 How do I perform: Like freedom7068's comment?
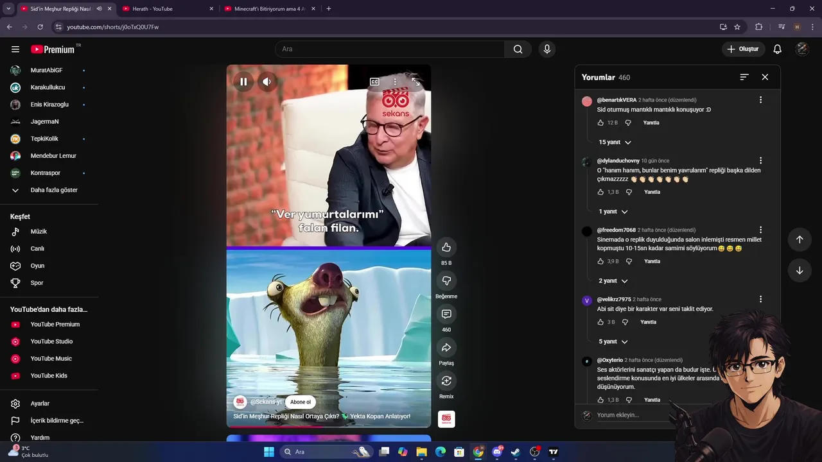click(x=600, y=261)
